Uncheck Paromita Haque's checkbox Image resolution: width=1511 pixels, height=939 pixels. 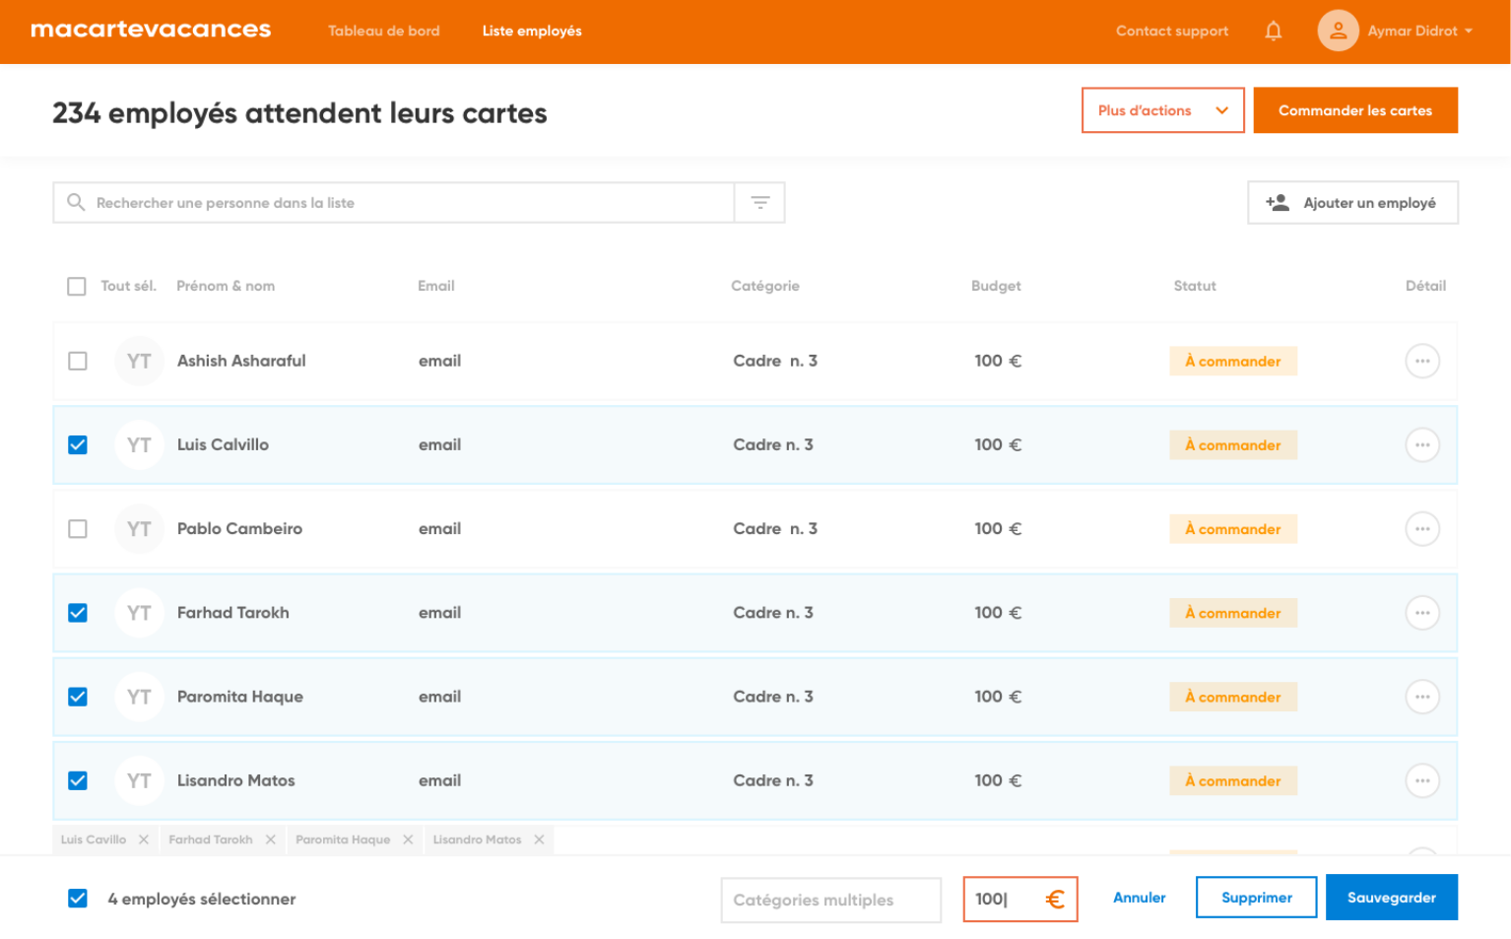(x=78, y=697)
